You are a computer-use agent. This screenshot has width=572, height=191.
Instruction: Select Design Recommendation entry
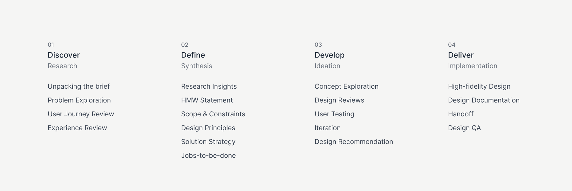354,142
